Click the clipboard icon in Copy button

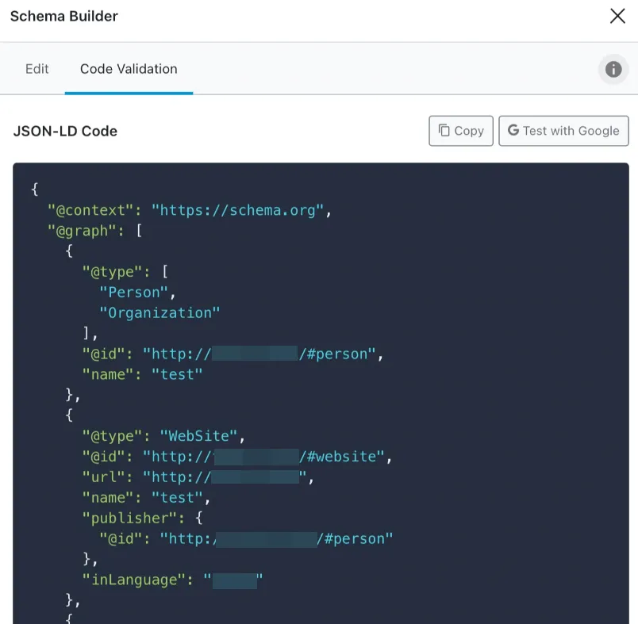[444, 131]
